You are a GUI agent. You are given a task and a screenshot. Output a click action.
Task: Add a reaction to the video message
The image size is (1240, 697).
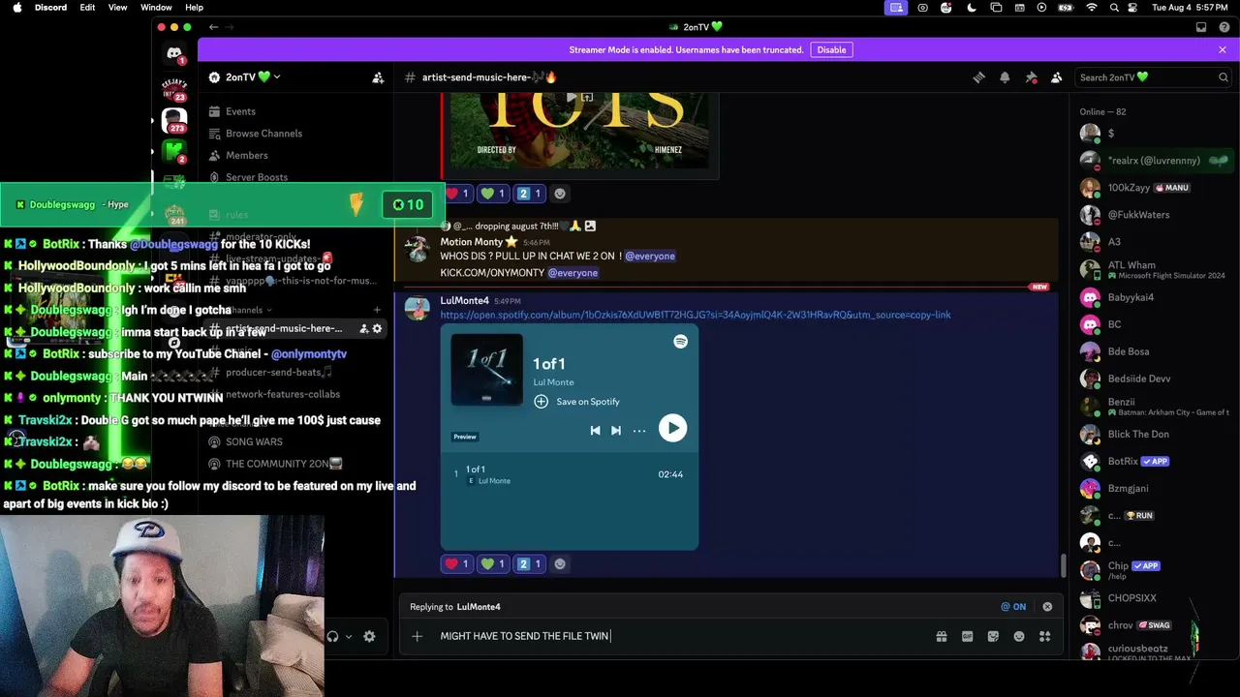pos(560,194)
